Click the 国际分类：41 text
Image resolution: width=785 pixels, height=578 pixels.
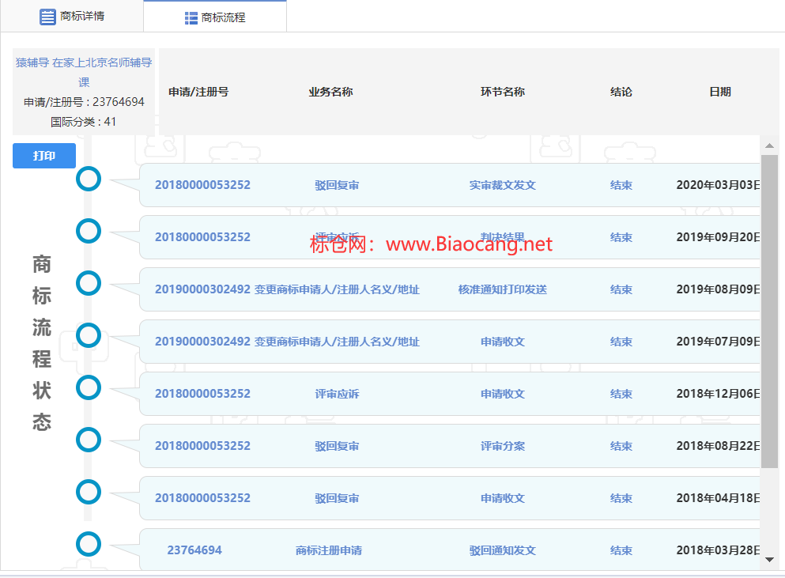[x=84, y=122]
